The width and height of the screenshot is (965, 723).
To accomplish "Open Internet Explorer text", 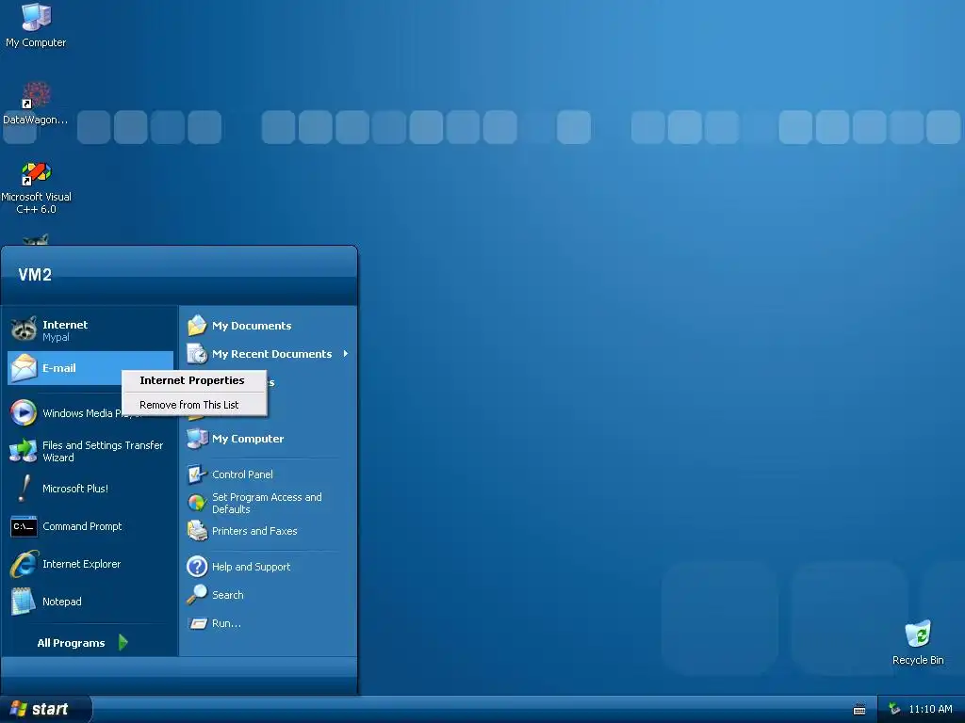I will point(81,565).
